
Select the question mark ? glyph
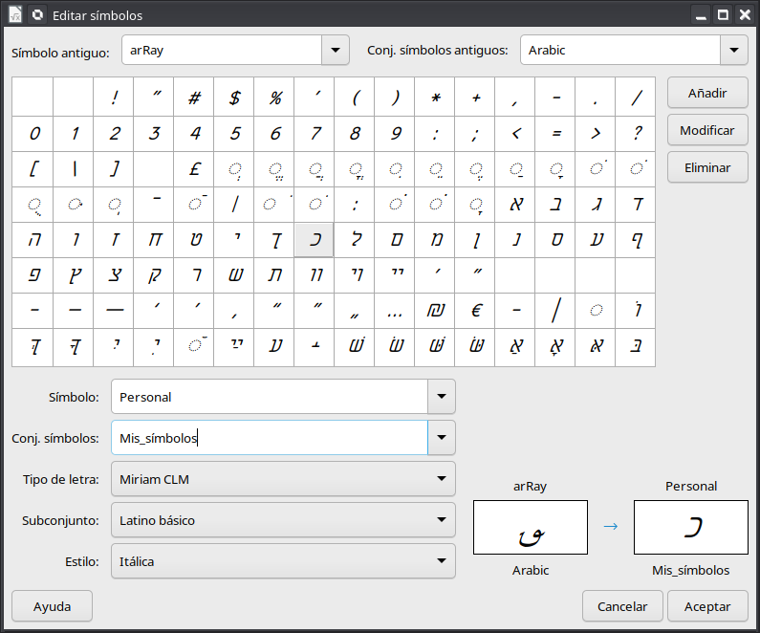(636, 133)
